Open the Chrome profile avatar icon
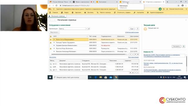This screenshot has width=188, height=106. (182, 6)
